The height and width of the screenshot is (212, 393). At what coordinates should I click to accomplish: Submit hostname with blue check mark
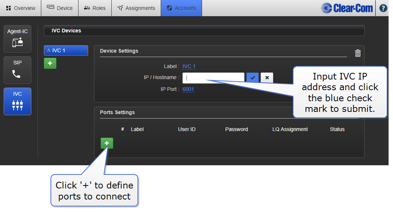tap(253, 78)
